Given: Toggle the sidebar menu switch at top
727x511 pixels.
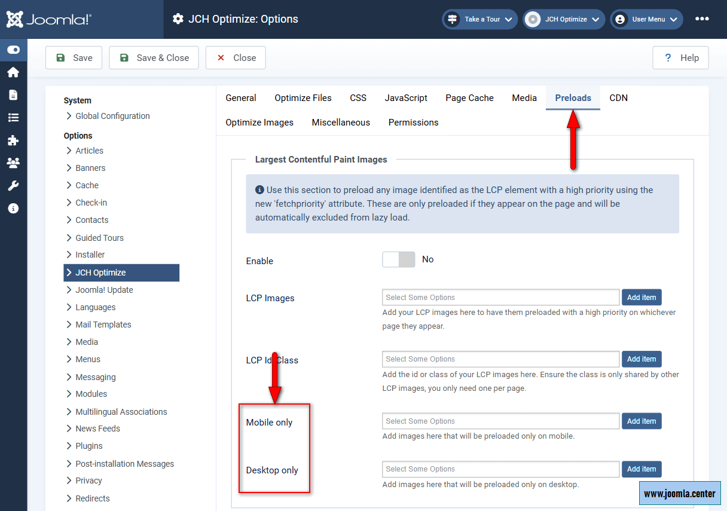Looking at the screenshot, I should pos(13,50).
